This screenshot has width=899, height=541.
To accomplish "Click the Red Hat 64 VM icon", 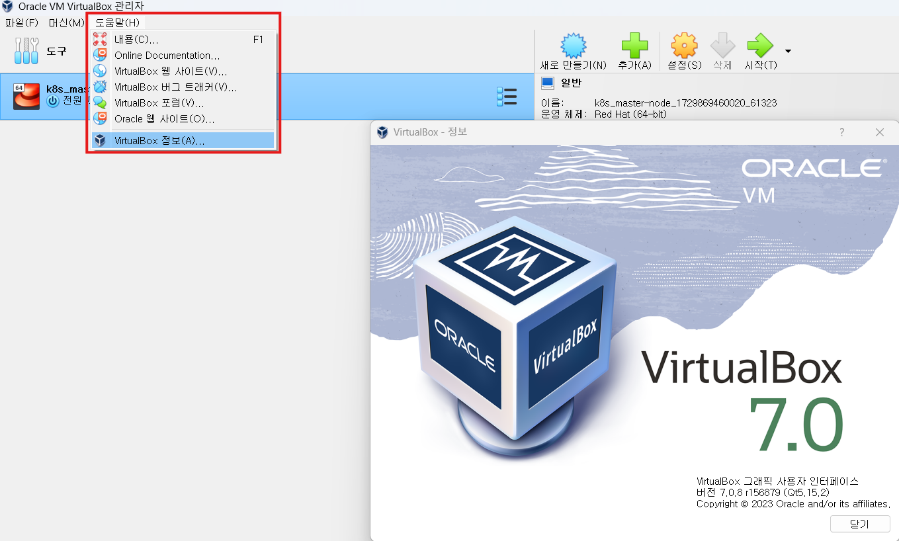I will (26, 97).
